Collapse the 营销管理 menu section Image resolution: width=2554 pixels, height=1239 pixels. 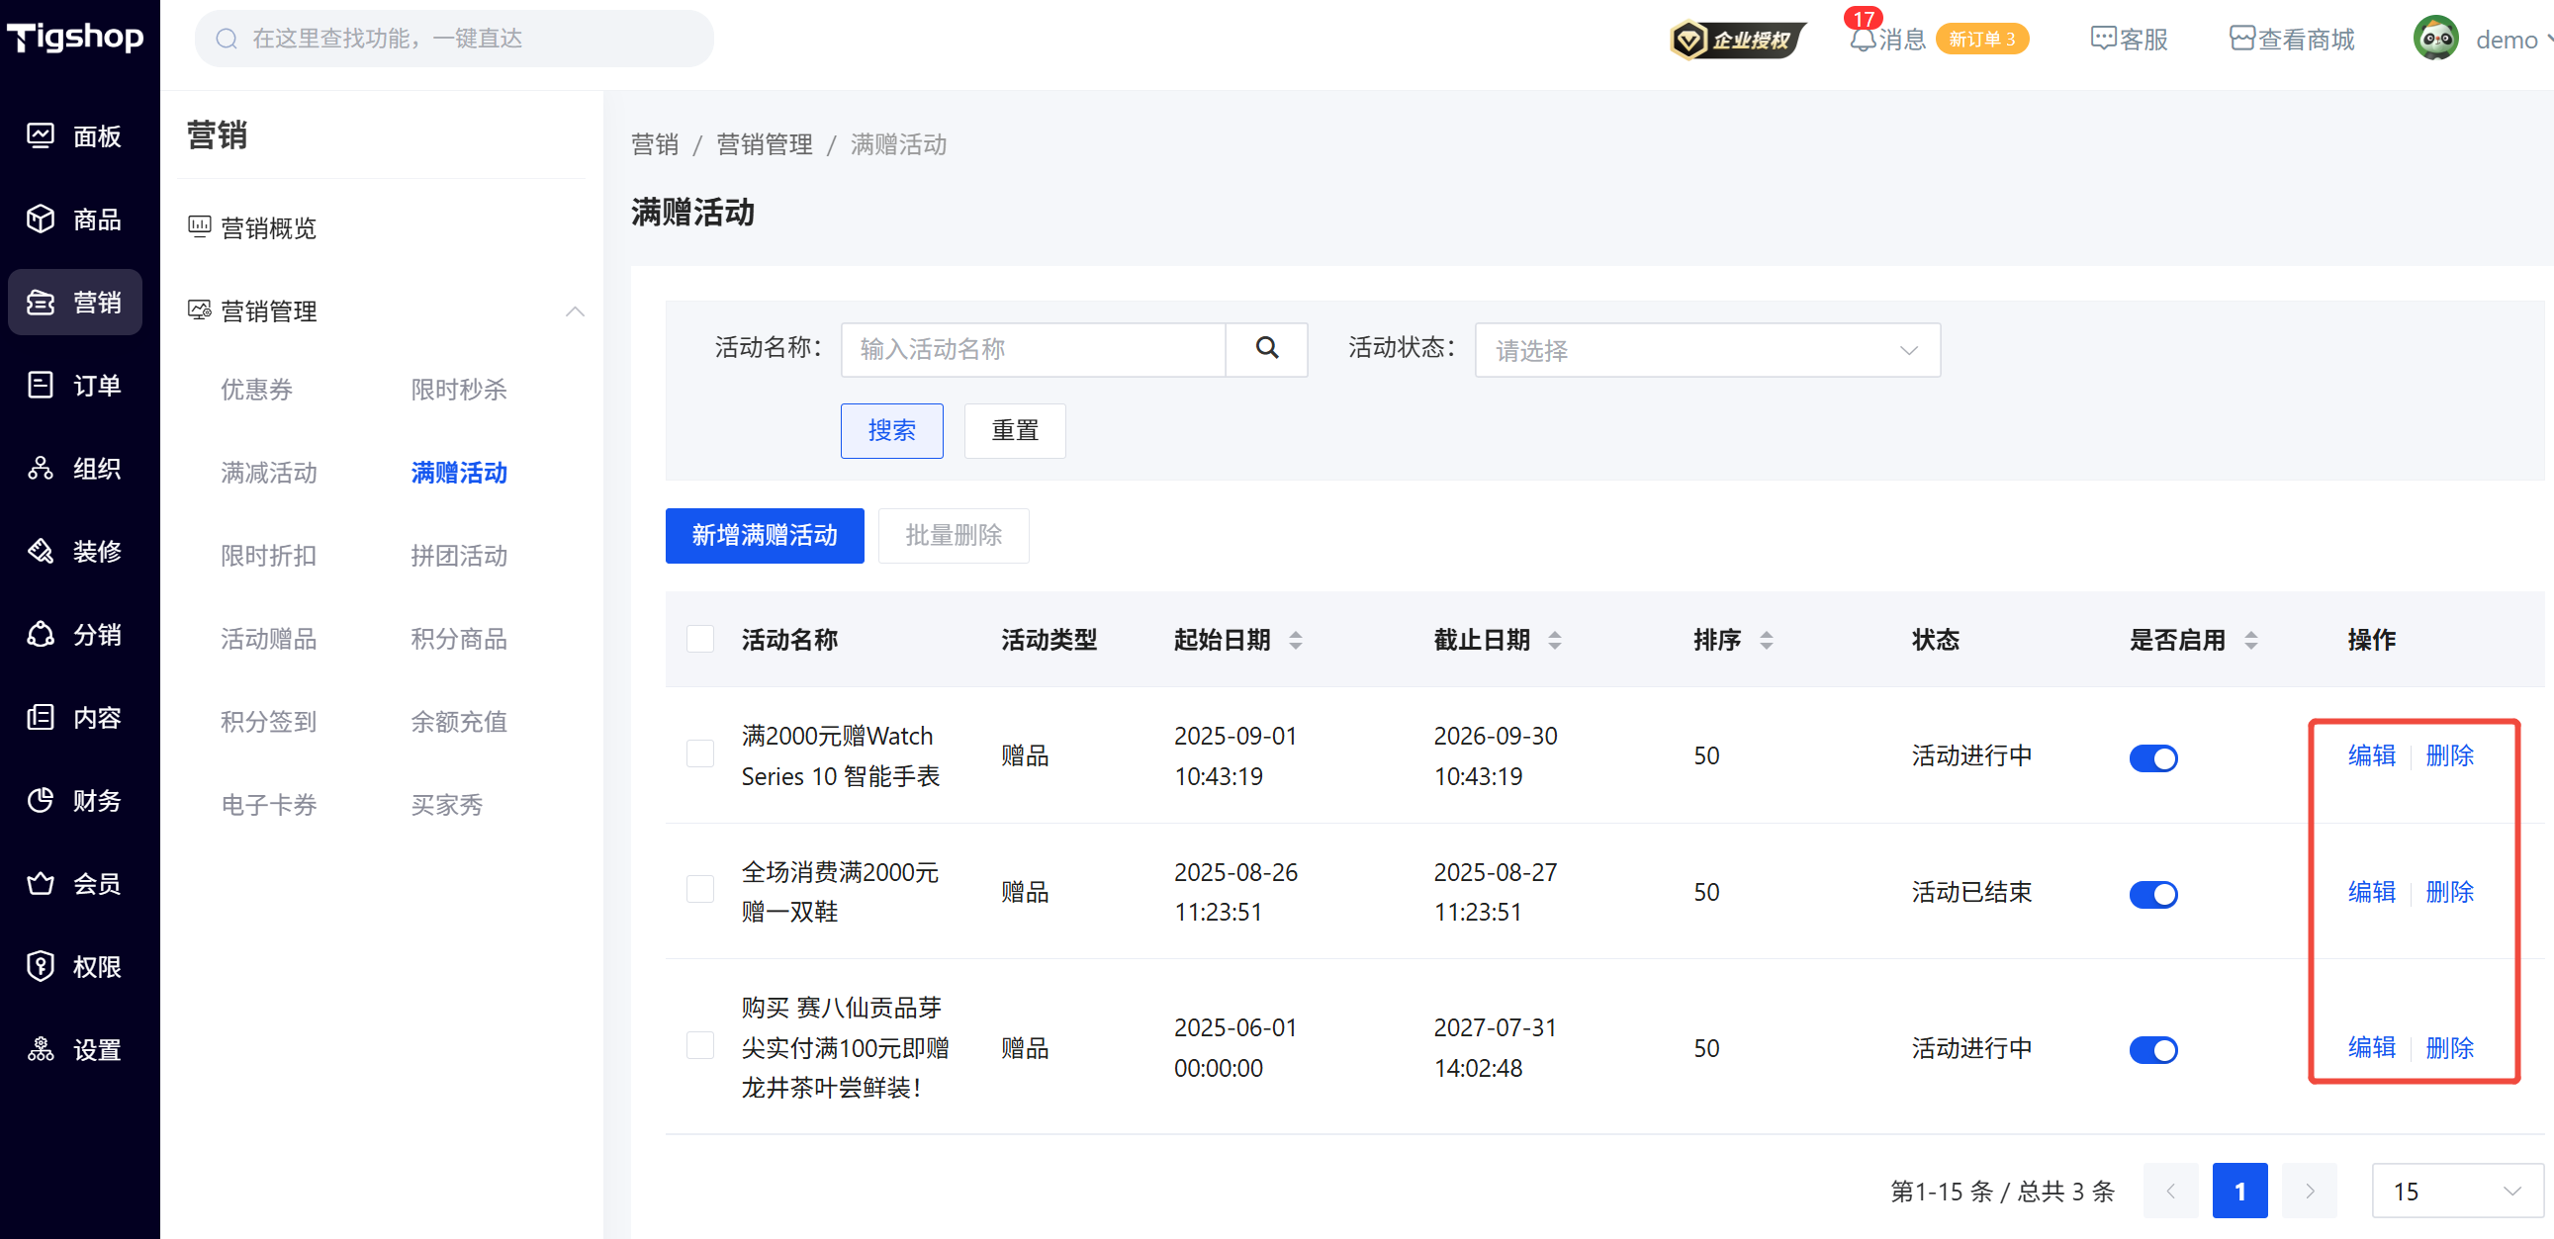(x=574, y=311)
